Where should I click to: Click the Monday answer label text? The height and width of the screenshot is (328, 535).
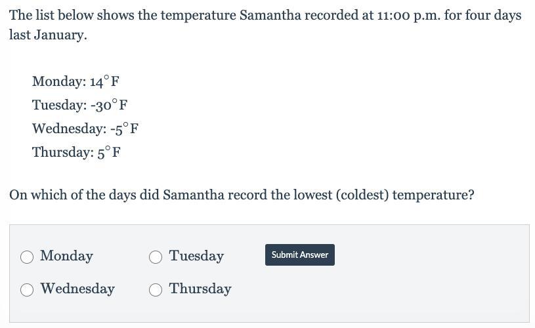point(66,256)
